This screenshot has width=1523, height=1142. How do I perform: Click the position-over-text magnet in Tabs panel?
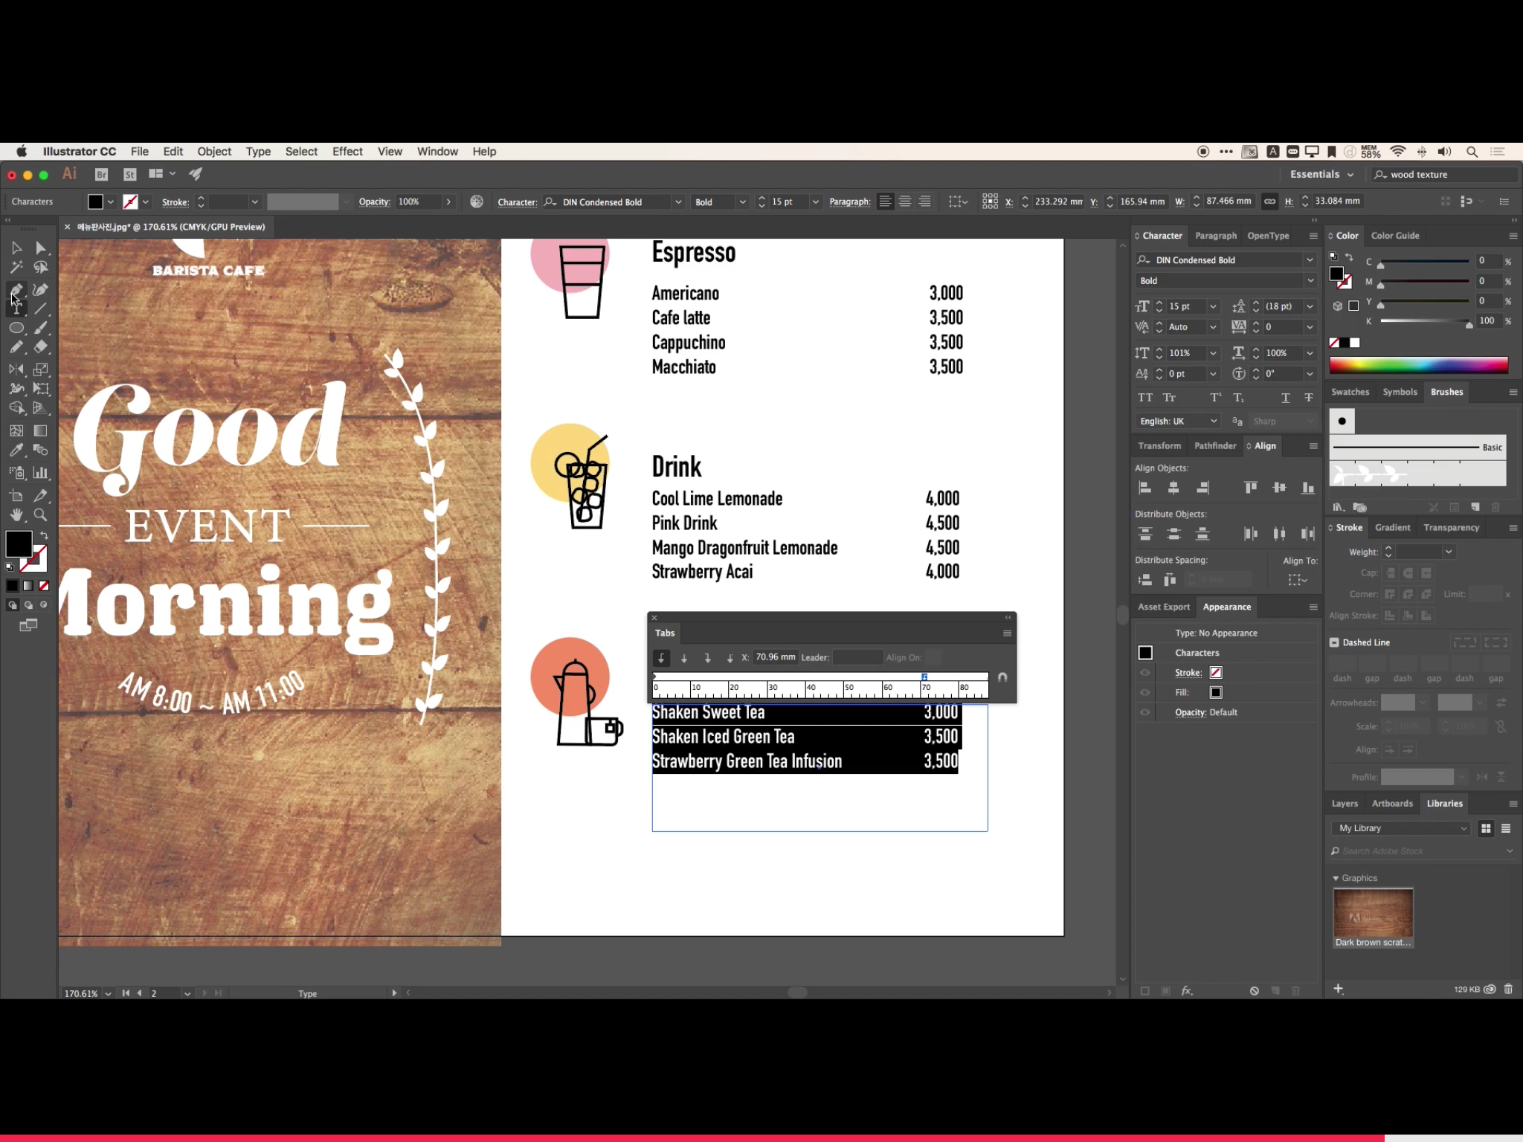pos(1002,677)
